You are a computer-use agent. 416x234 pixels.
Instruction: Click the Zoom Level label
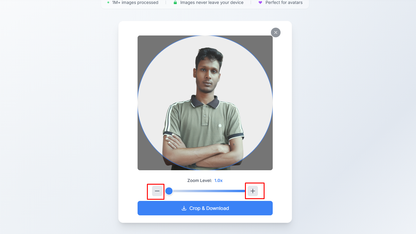click(199, 180)
